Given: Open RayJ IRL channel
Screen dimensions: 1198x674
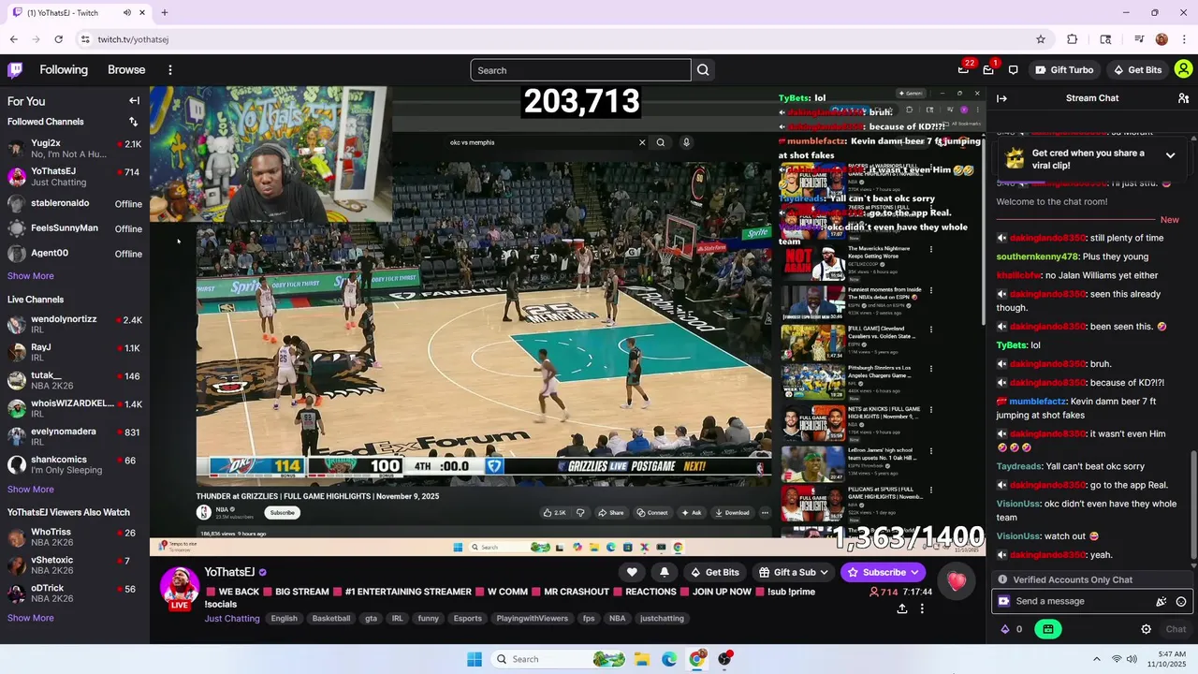Looking at the screenshot, I should (75, 352).
